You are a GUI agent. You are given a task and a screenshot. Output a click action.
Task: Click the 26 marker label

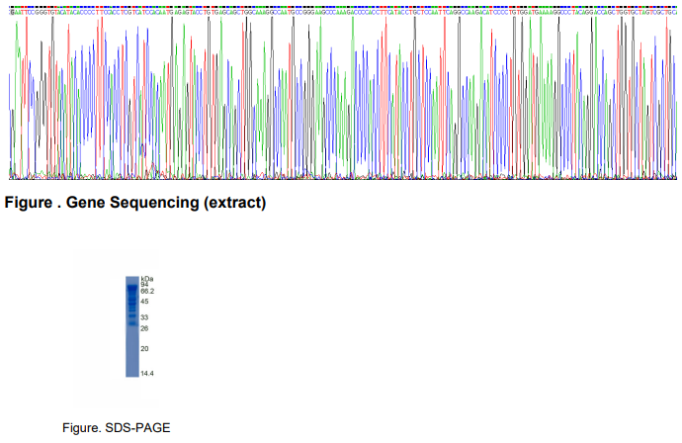coord(144,328)
